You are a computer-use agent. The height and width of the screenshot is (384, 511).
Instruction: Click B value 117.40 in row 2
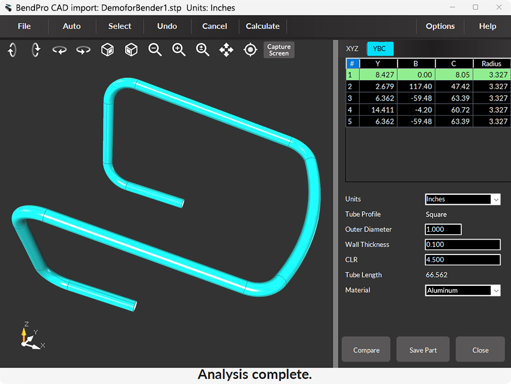click(416, 87)
